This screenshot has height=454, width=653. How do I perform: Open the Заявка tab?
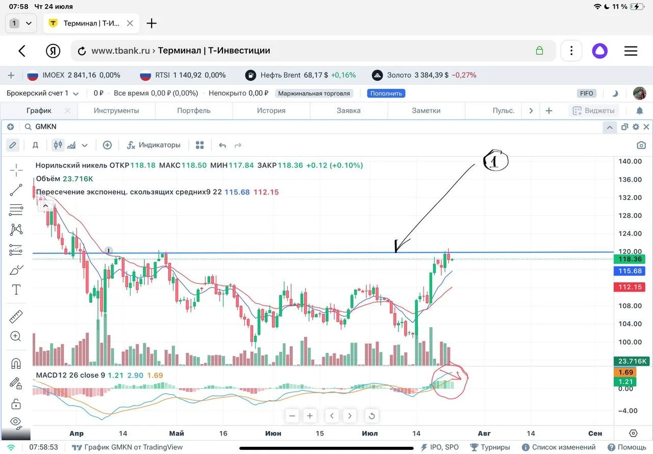(x=349, y=110)
